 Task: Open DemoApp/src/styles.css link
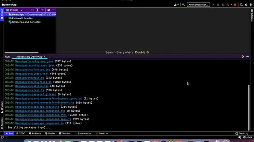[x=32, y=86]
